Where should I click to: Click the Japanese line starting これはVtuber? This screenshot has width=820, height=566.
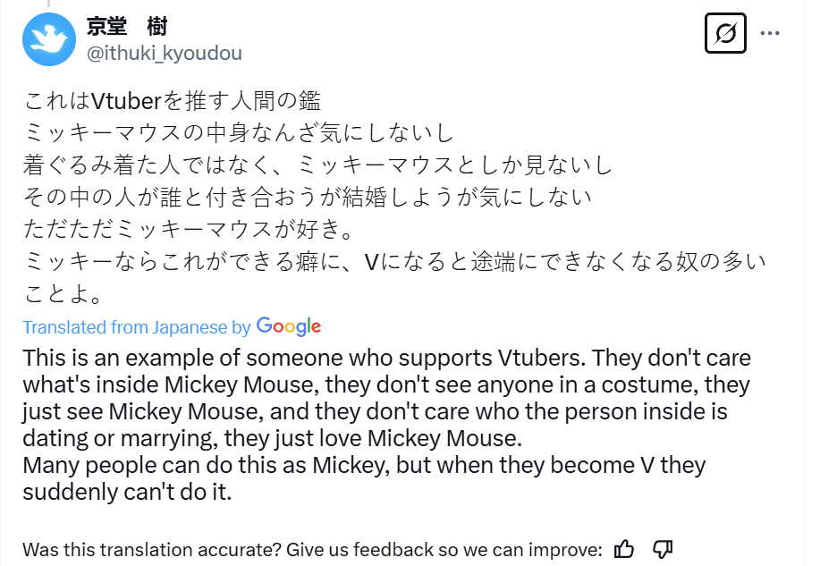pyautogui.click(x=178, y=101)
